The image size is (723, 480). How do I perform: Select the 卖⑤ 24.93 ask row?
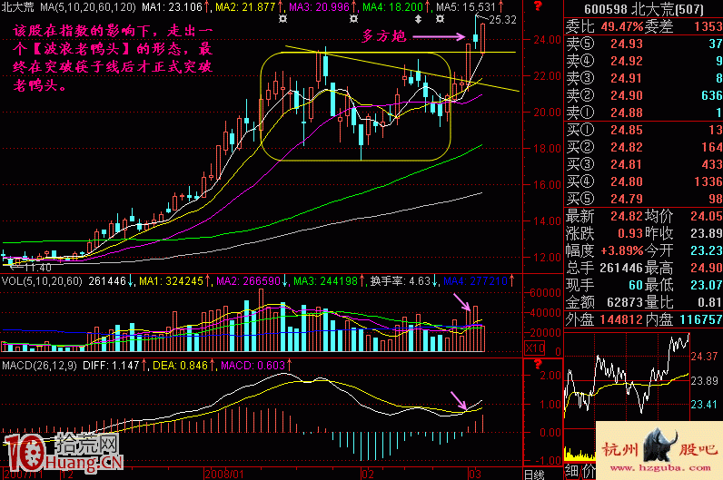click(x=644, y=44)
